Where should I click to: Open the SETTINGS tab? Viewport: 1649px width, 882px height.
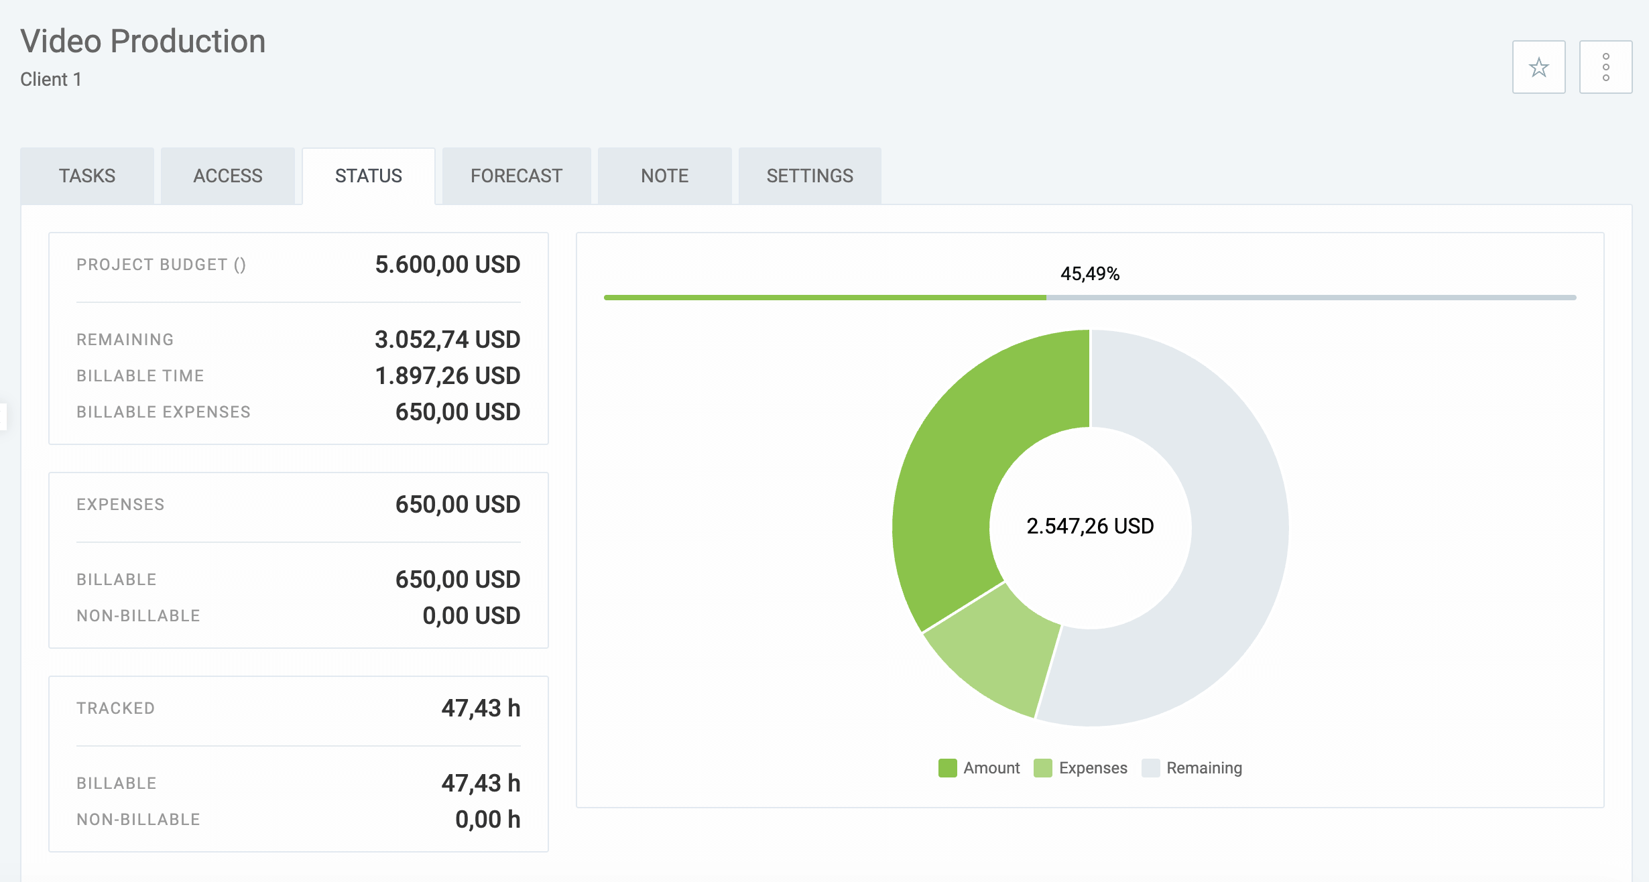click(809, 176)
